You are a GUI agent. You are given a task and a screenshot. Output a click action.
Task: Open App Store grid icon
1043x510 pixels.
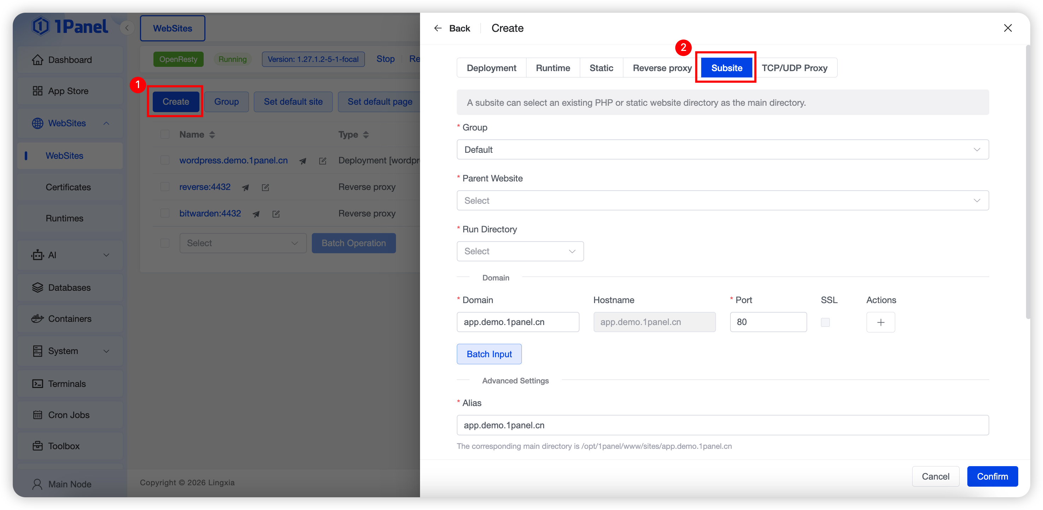(37, 91)
